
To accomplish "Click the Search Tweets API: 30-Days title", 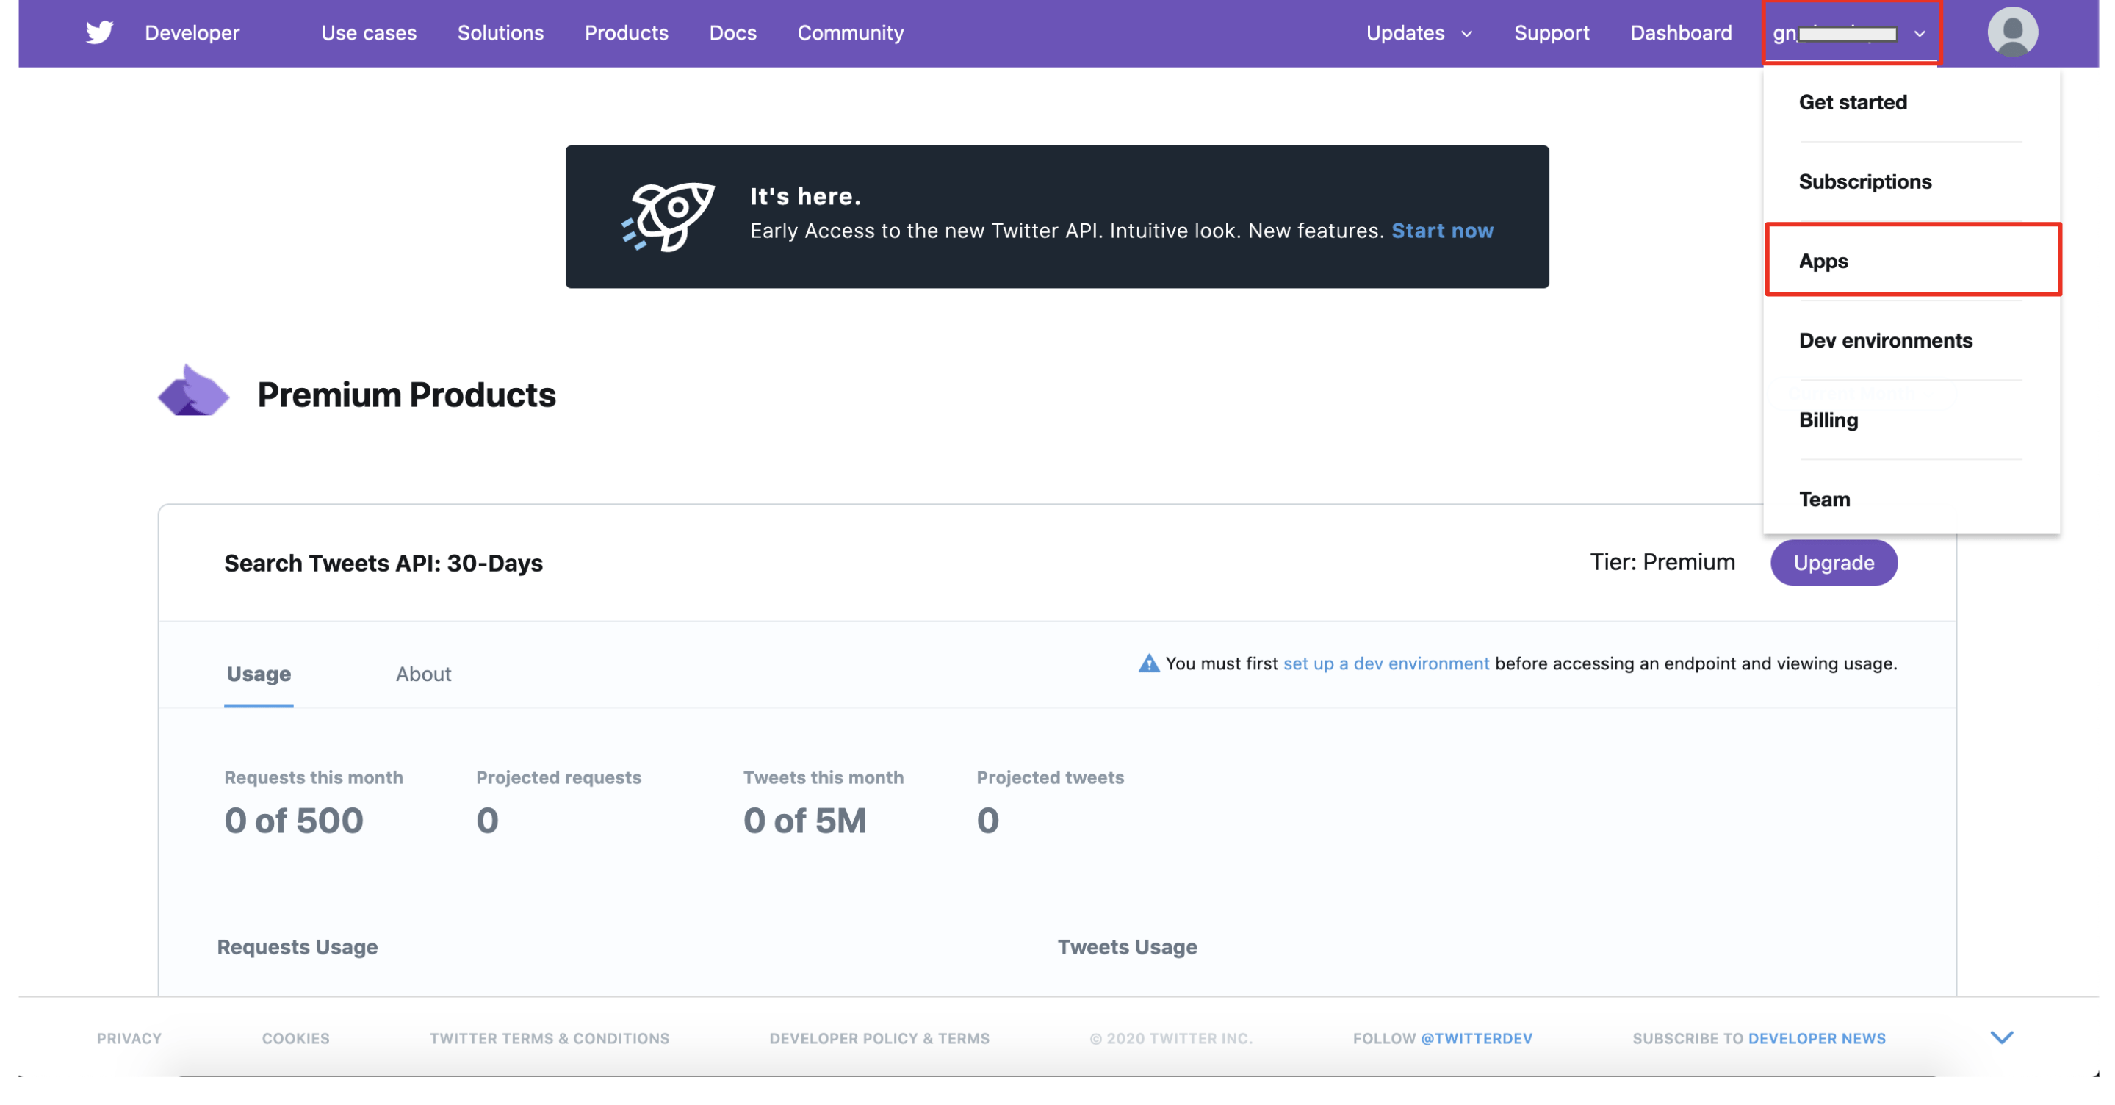I will pyautogui.click(x=383, y=564).
